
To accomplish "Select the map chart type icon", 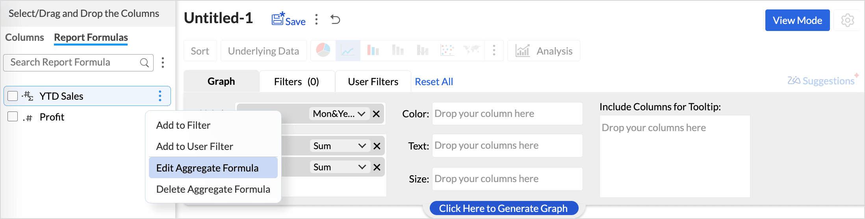I will pyautogui.click(x=471, y=50).
